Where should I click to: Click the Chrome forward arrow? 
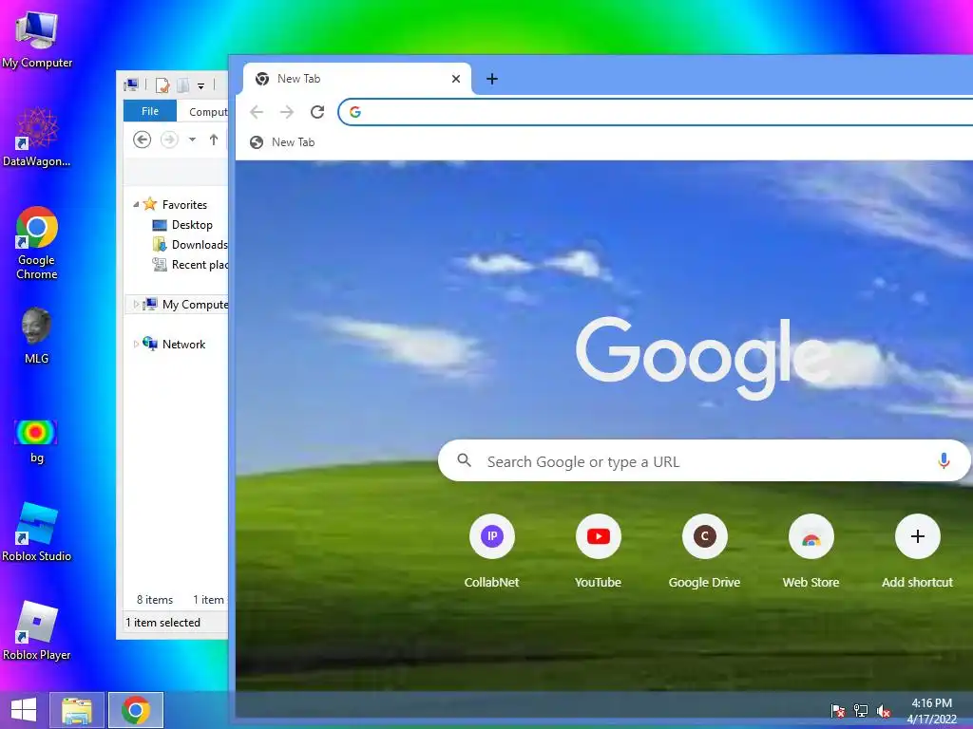click(x=287, y=112)
